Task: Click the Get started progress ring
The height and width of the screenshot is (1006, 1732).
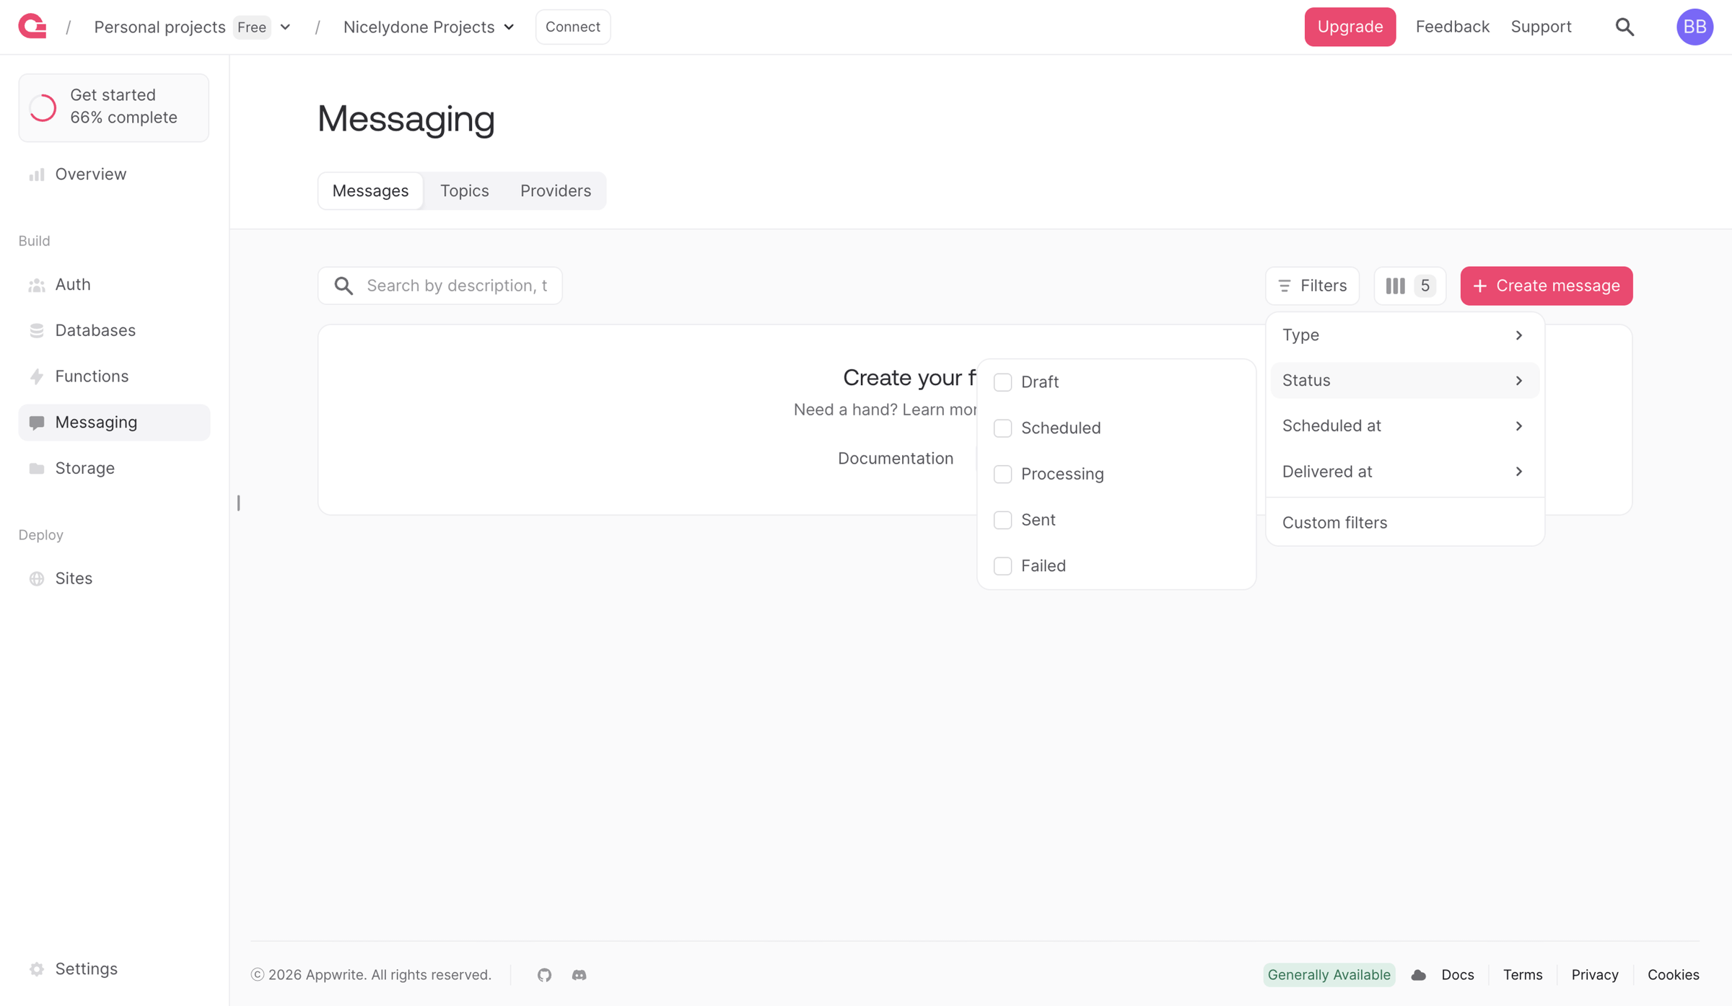Action: point(43,107)
